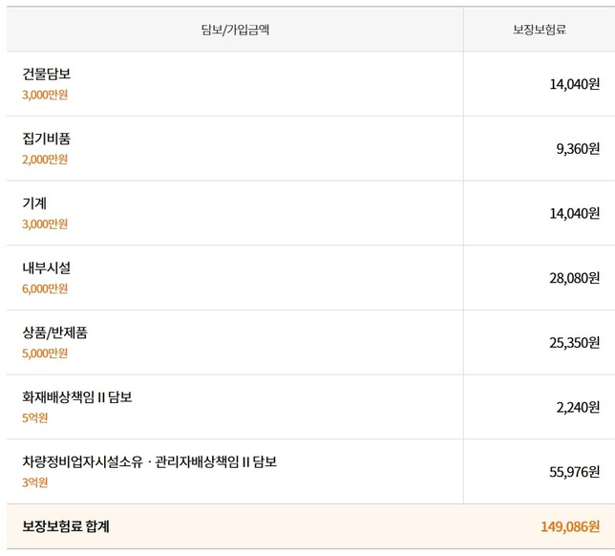Click the 6,000만원 coverage amount
The image size is (615, 556).
(x=45, y=289)
